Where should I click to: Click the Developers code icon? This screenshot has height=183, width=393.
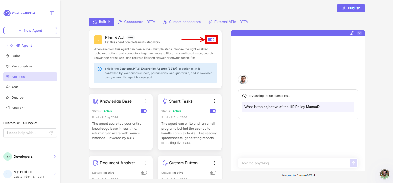7,156
